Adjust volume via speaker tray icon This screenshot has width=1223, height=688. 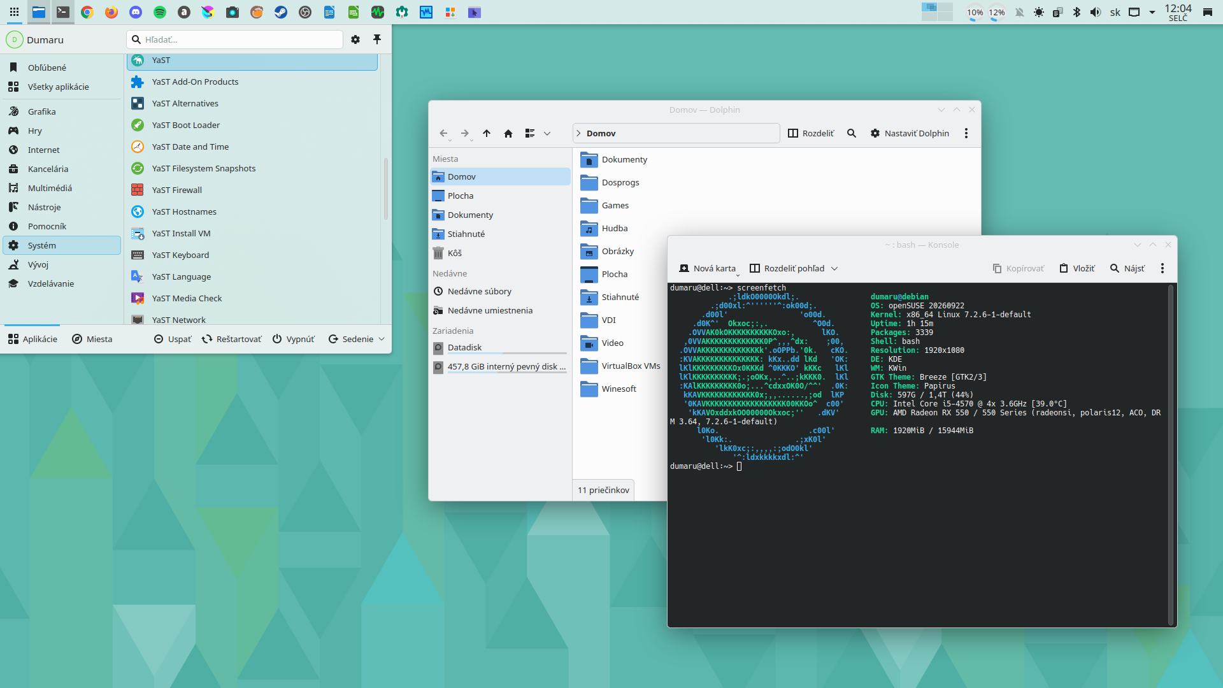click(1096, 12)
